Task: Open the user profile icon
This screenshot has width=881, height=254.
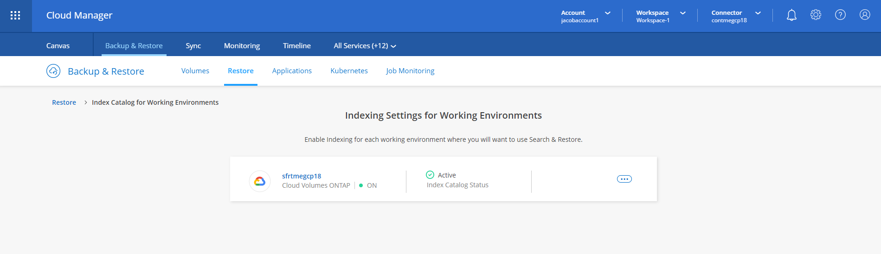Action: (x=865, y=15)
